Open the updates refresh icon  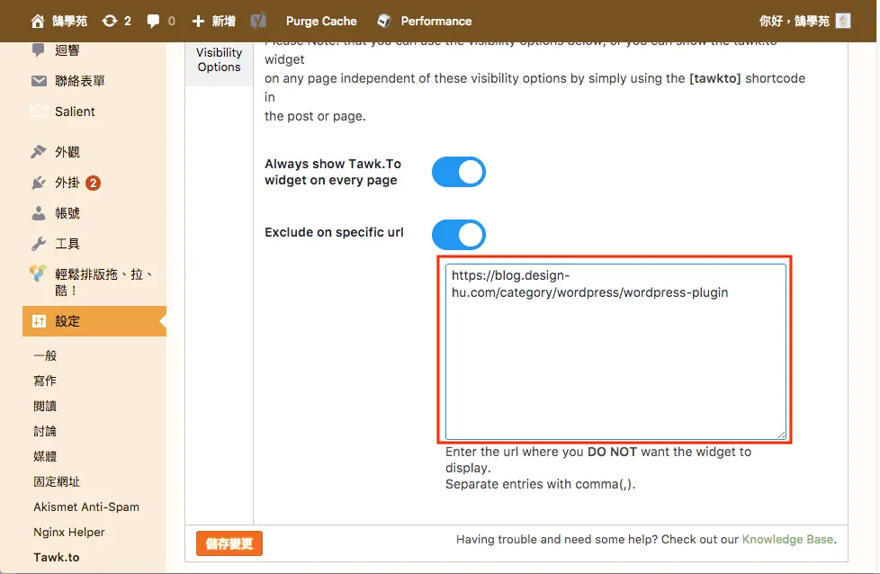110,22
